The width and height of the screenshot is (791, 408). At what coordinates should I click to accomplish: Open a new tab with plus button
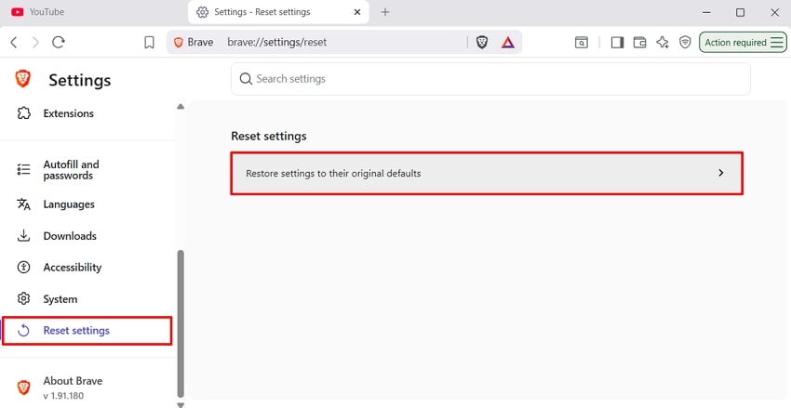pyautogui.click(x=385, y=12)
